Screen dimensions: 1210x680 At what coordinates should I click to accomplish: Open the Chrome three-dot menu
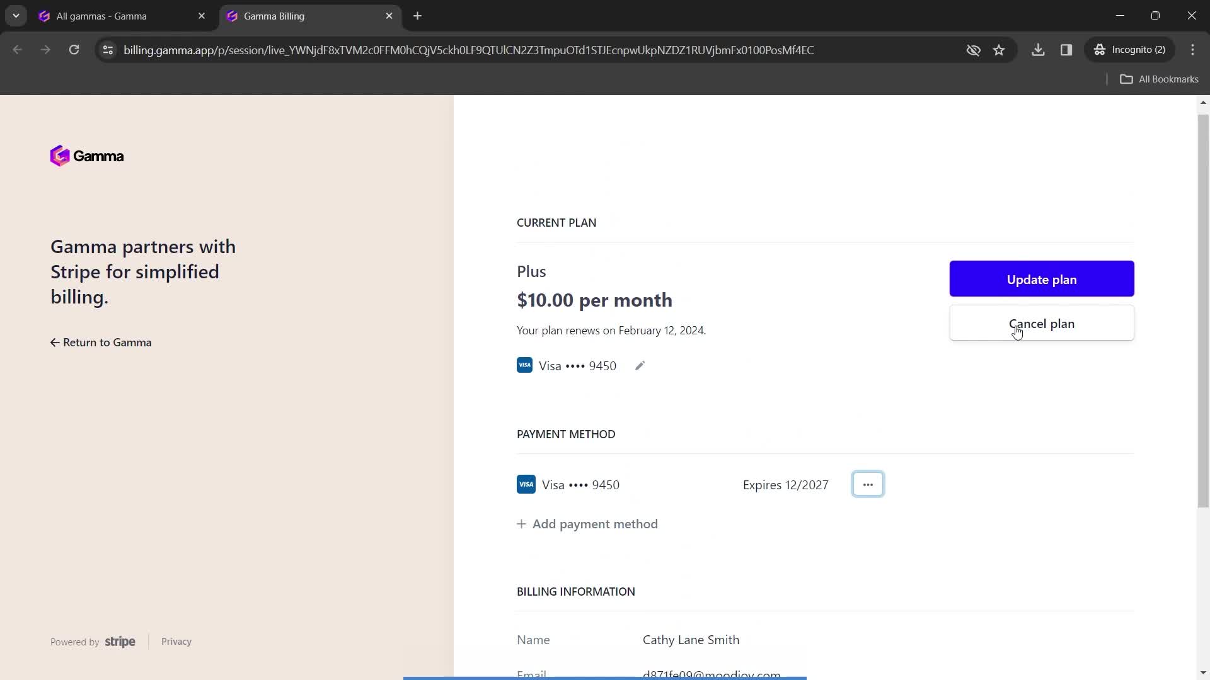[x=1192, y=50]
